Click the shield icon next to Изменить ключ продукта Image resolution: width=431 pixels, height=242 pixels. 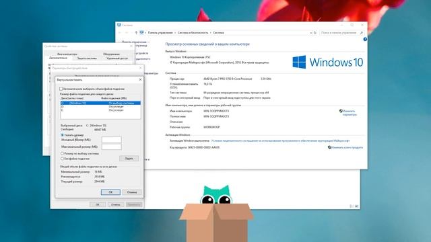point(329,147)
